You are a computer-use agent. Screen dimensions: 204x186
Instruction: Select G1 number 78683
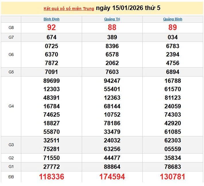[x=173, y=167]
